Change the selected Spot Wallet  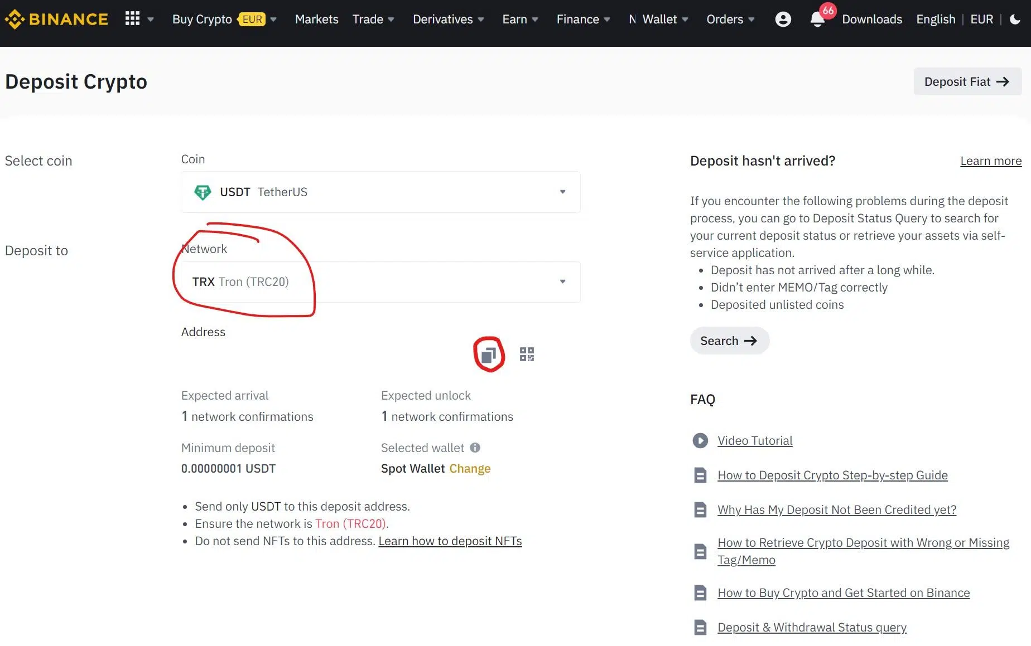(x=470, y=469)
